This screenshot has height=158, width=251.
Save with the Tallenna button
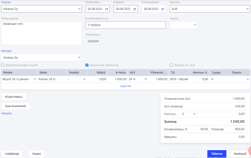217,154
